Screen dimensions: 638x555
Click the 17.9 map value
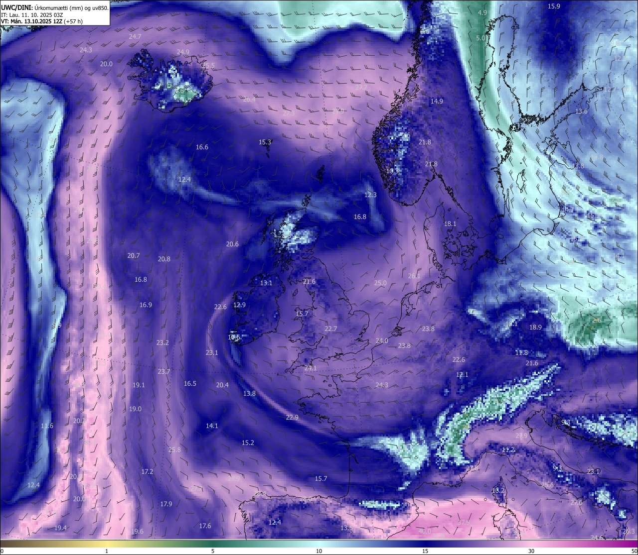pos(166,504)
